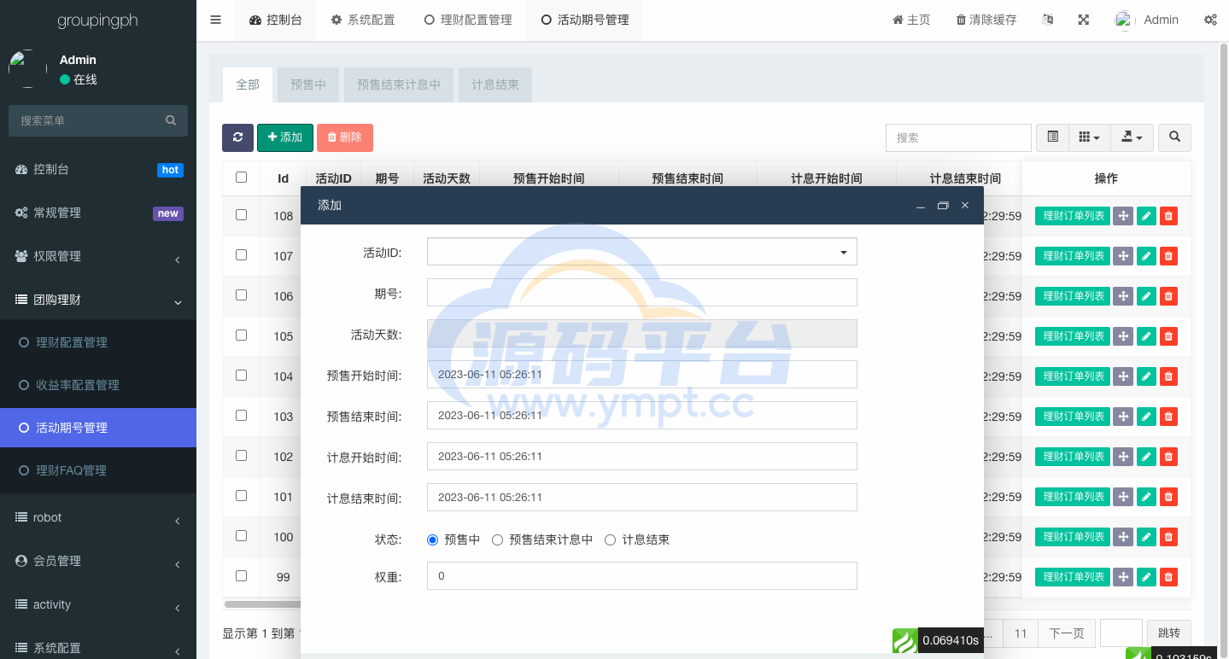
Task: Click the 期号 input field in dialog
Action: (641, 293)
